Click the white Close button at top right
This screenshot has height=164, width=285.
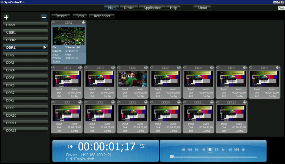(x=281, y=8)
